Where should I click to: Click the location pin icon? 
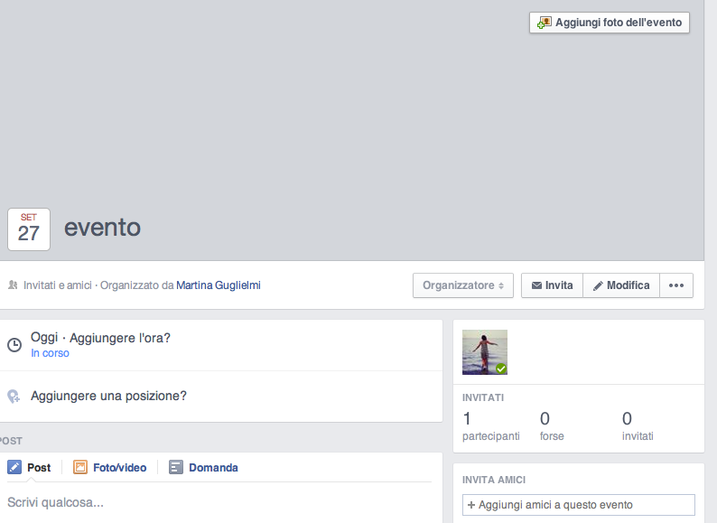[14, 397]
